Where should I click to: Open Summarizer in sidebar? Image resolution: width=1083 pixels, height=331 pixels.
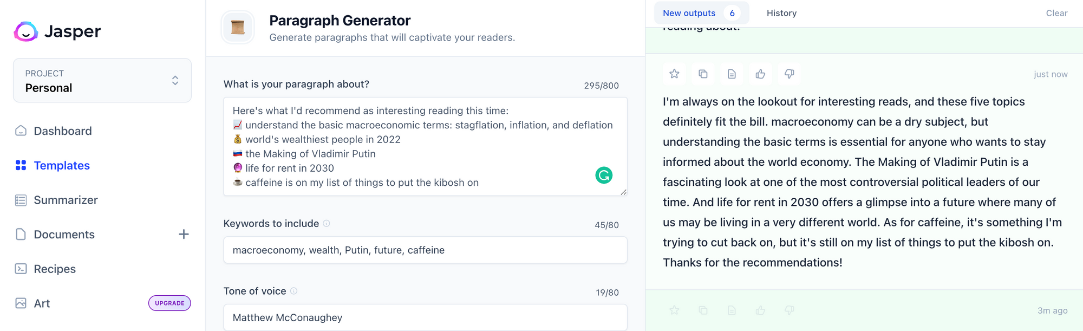coord(66,200)
